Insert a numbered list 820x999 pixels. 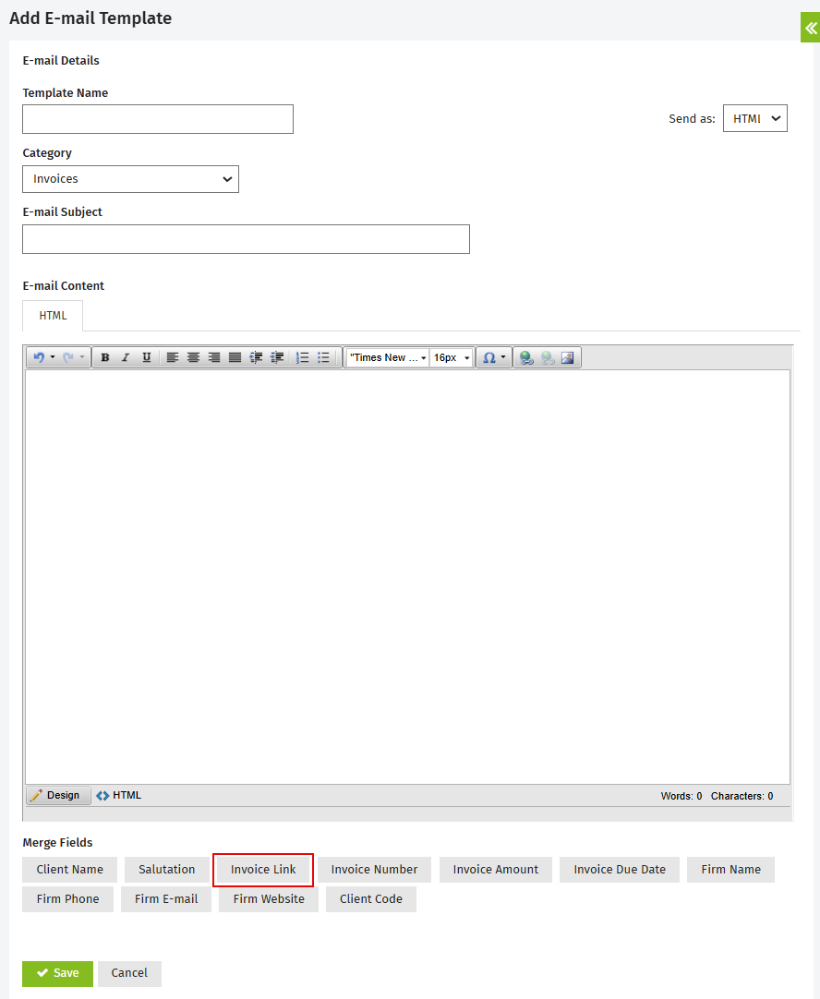coord(303,357)
